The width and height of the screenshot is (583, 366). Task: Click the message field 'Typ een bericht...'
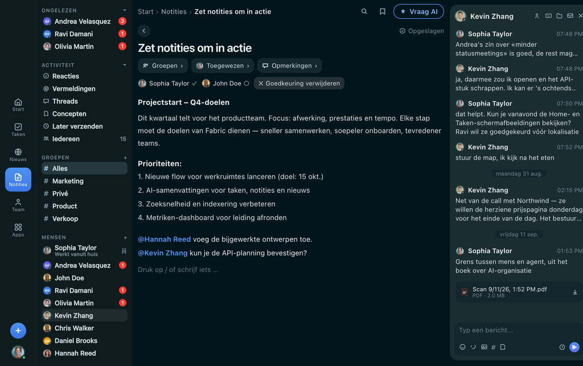517,330
